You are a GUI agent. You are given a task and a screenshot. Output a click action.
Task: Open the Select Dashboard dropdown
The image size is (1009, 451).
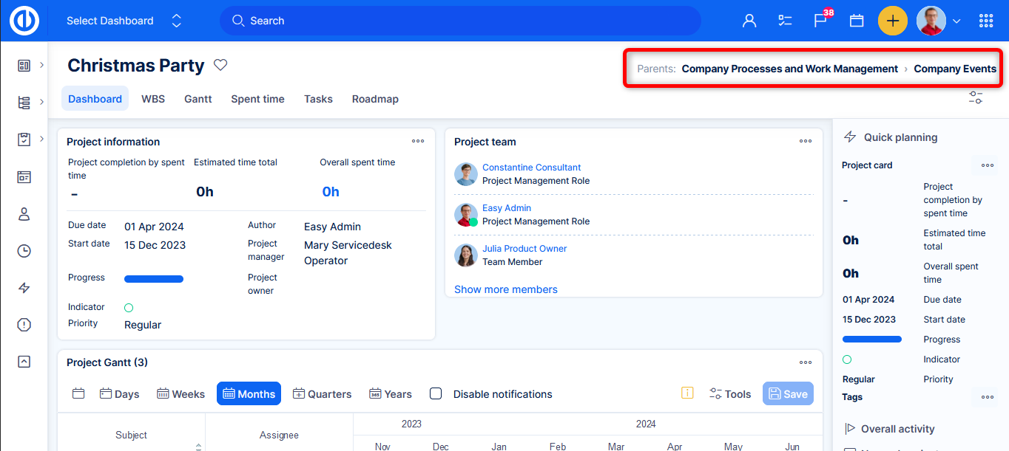click(124, 21)
